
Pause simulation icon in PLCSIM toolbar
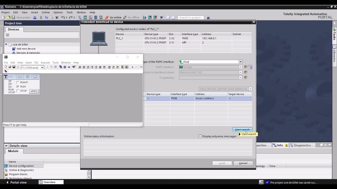click(132, 67)
